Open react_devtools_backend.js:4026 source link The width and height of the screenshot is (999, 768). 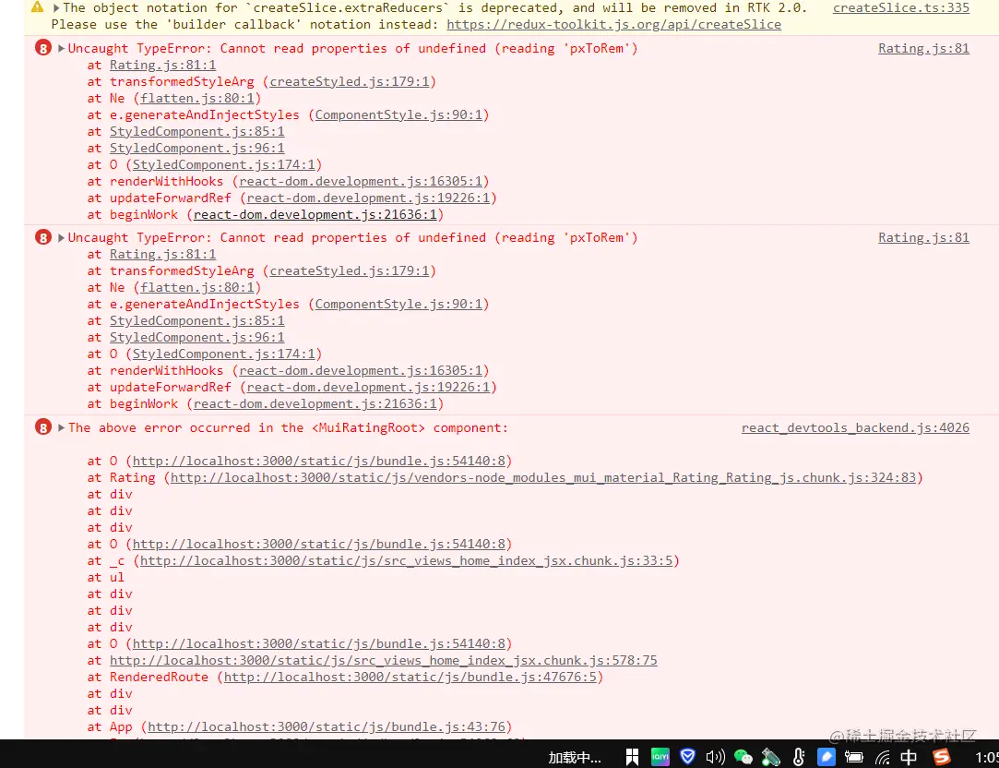[x=856, y=427]
